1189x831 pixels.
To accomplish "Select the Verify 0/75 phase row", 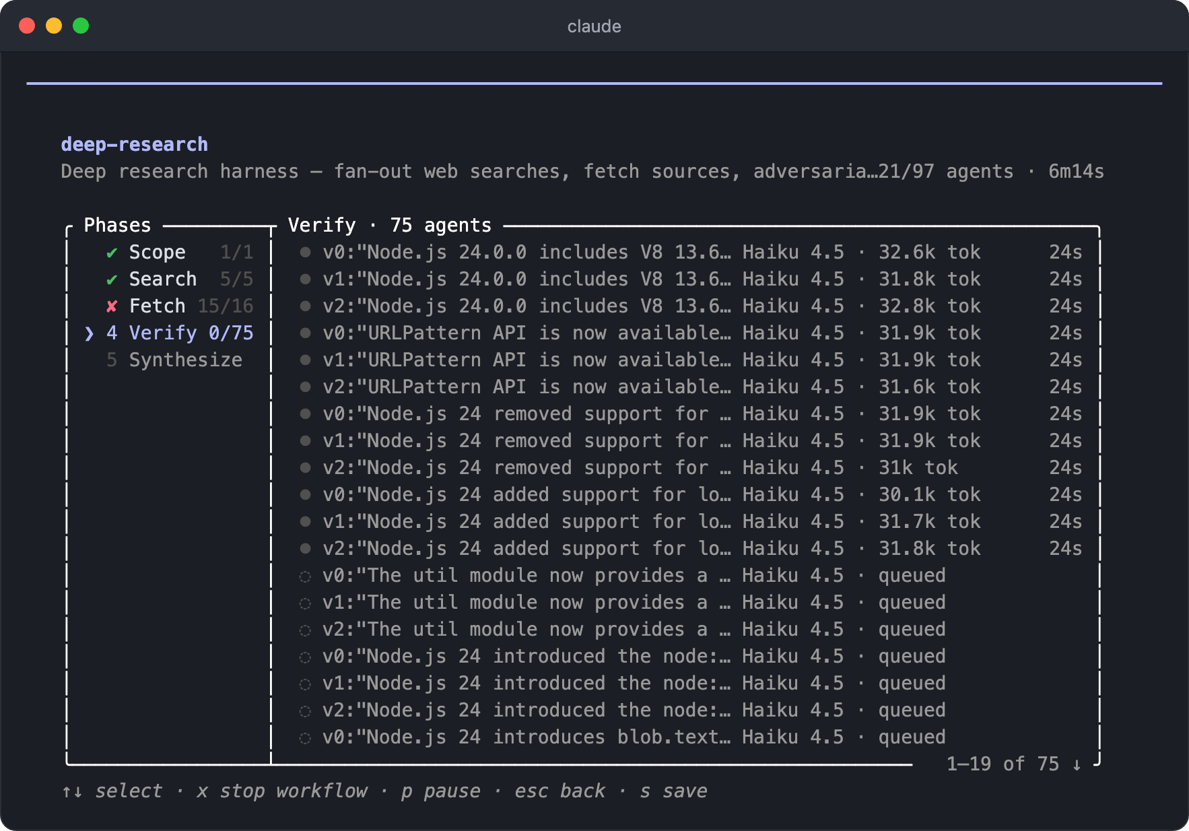I will coord(168,333).
